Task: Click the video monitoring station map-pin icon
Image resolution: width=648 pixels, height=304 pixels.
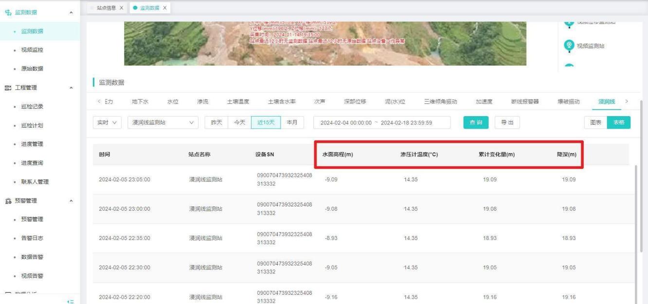Action: point(569,46)
